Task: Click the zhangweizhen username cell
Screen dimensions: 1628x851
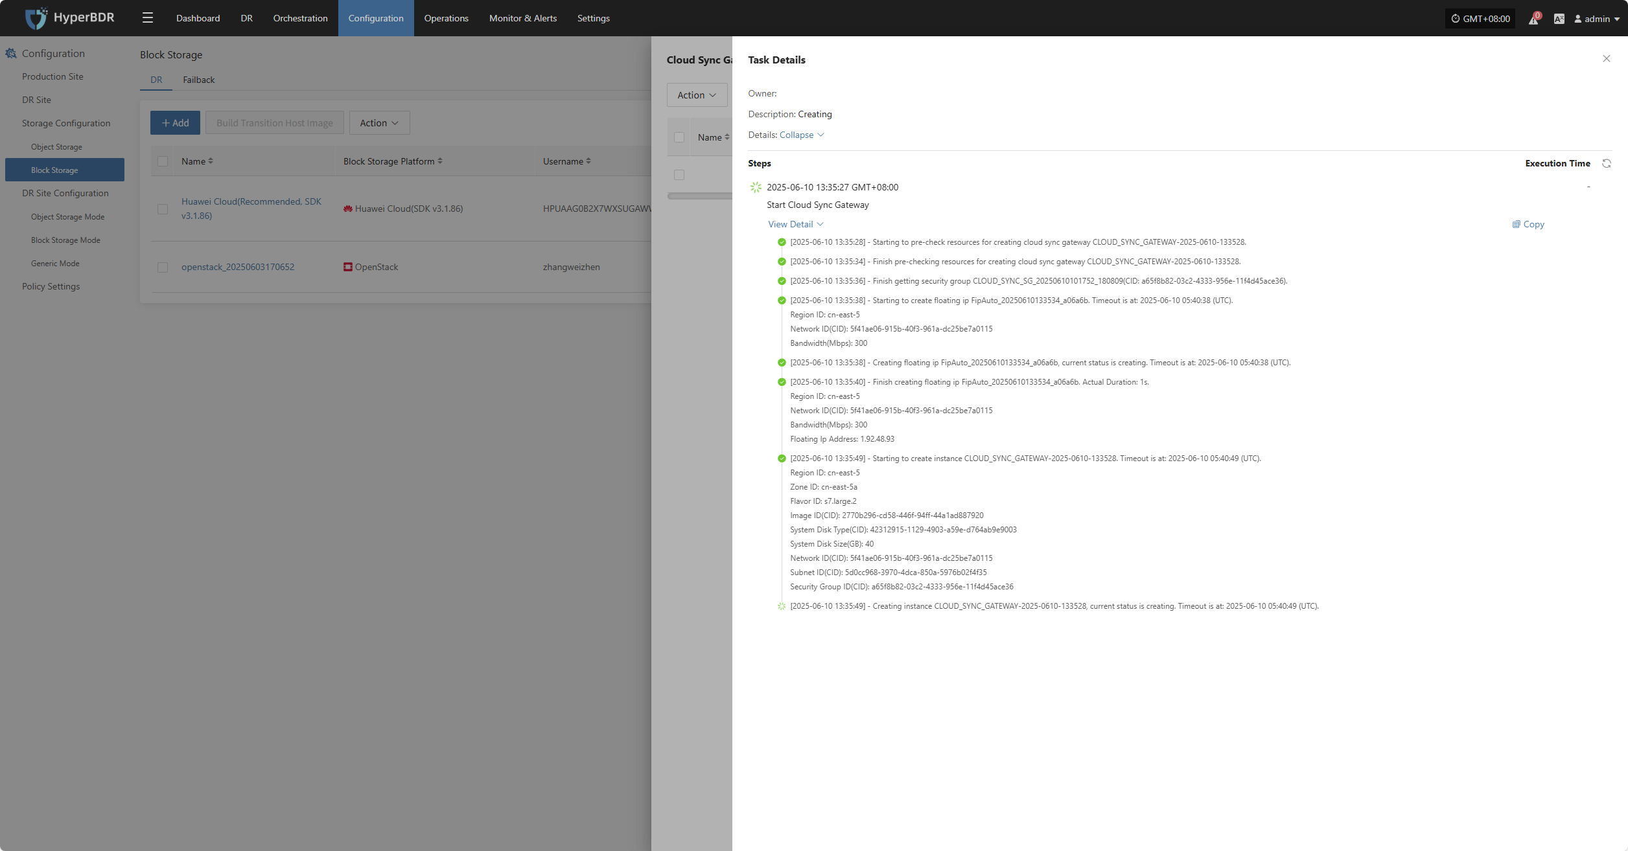Action: pos(572,267)
